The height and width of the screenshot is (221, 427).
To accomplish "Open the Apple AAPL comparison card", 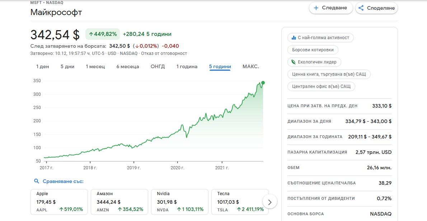I will click(59, 202).
